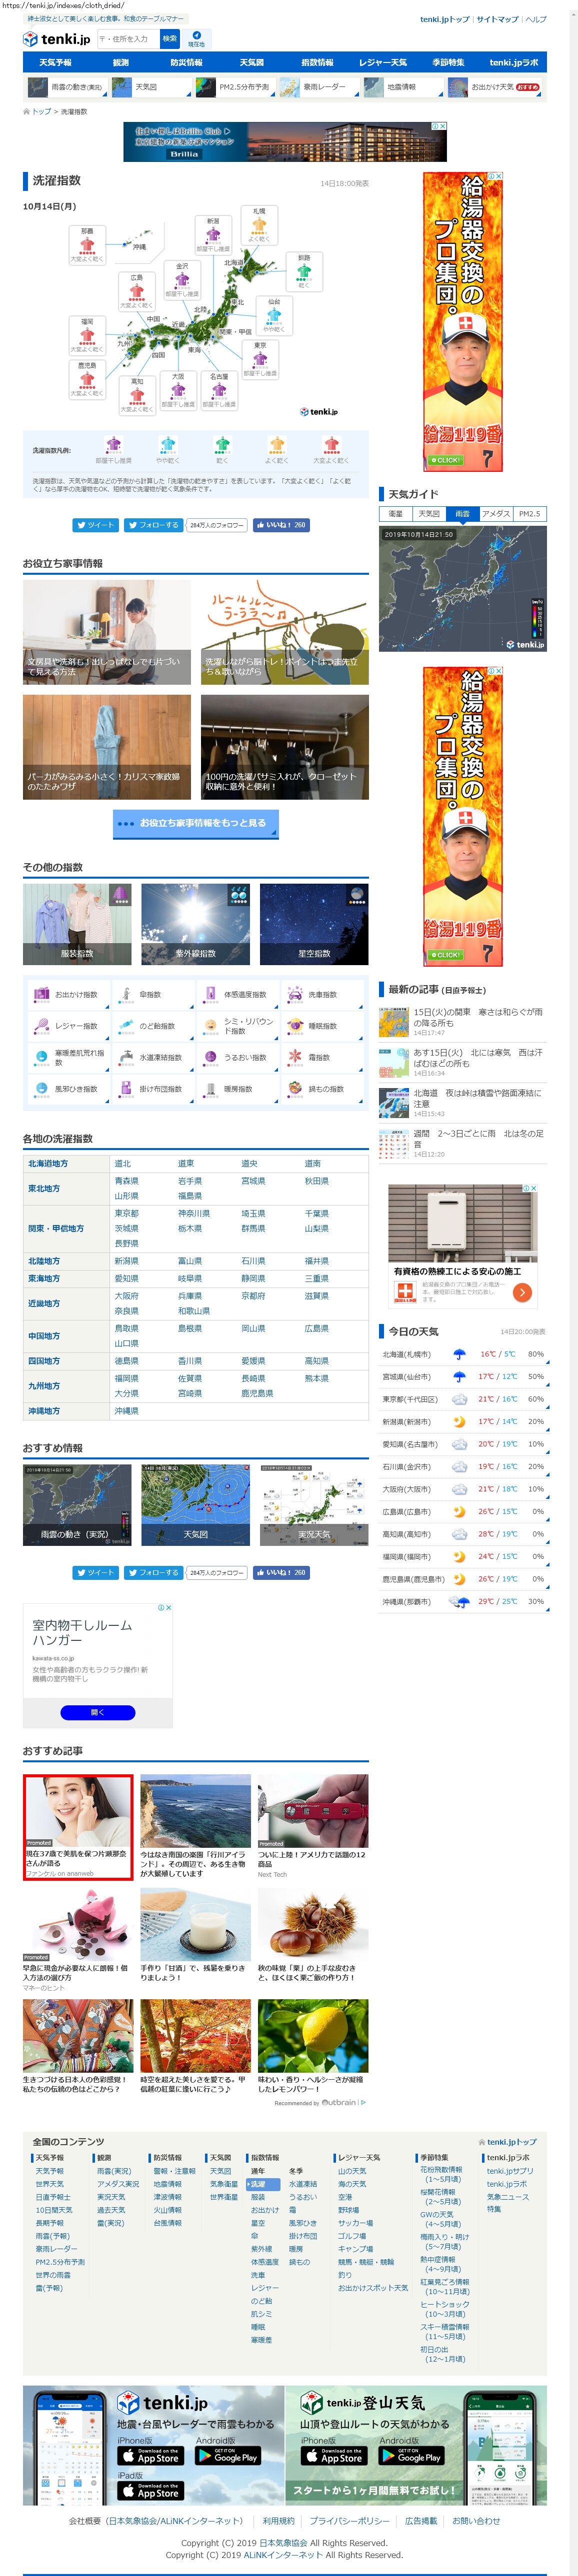Open the 服装指数 thumbnail
Screen dimensions: 578x2576
77,924
